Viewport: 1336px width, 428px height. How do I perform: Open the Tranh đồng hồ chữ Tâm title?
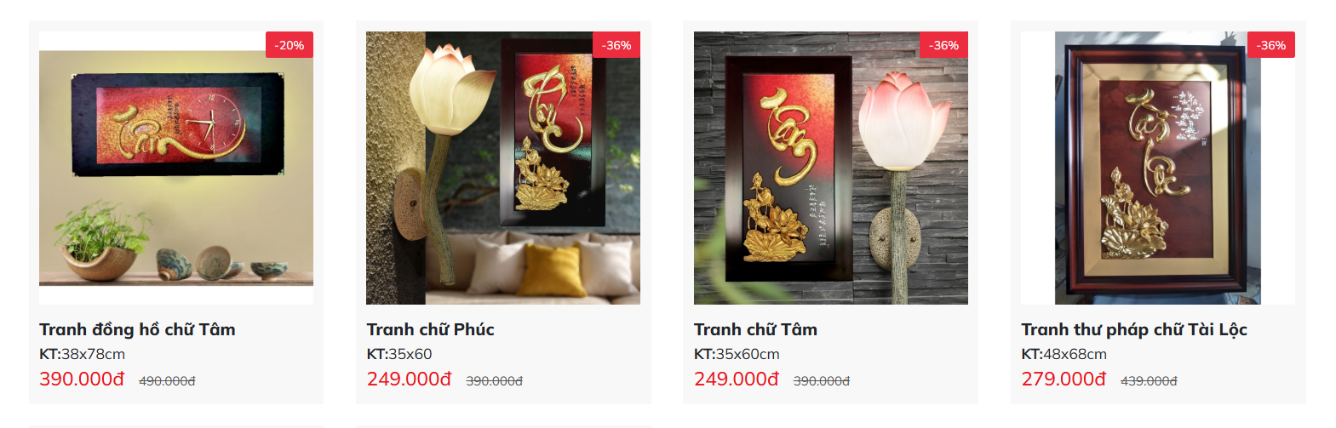(137, 329)
